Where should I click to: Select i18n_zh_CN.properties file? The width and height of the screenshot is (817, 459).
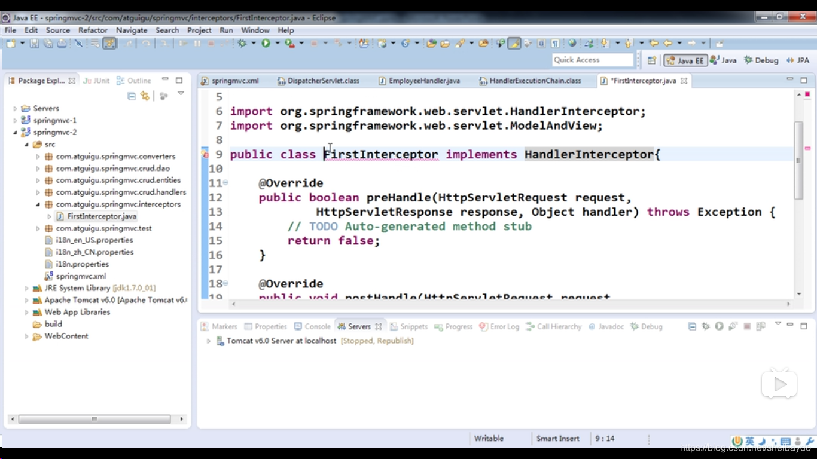(89, 252)
